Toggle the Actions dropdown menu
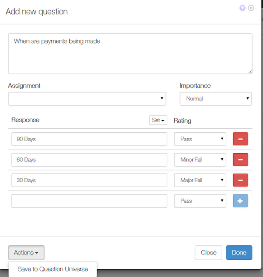 coord(26,253)
